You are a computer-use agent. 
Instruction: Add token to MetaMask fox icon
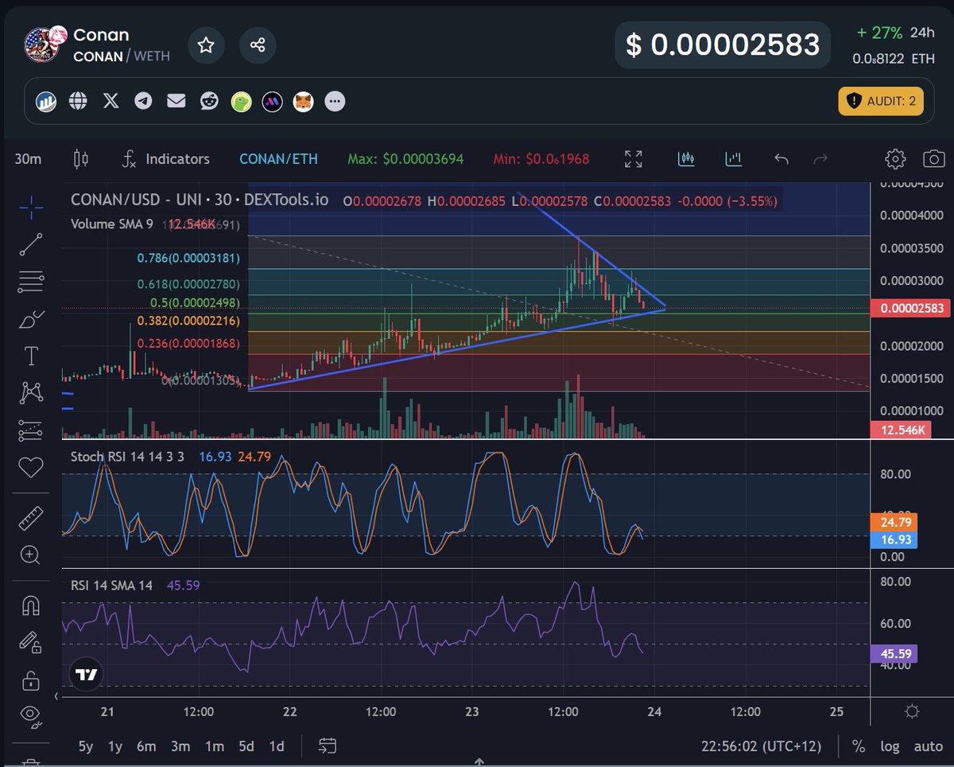(x=303, y=102)
